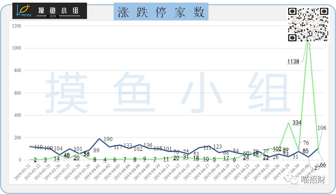Click the 2019-04-08 date label

point(132,172)
